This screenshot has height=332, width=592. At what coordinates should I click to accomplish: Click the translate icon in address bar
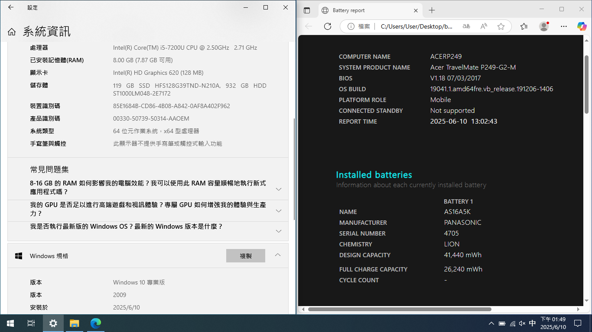466,26
